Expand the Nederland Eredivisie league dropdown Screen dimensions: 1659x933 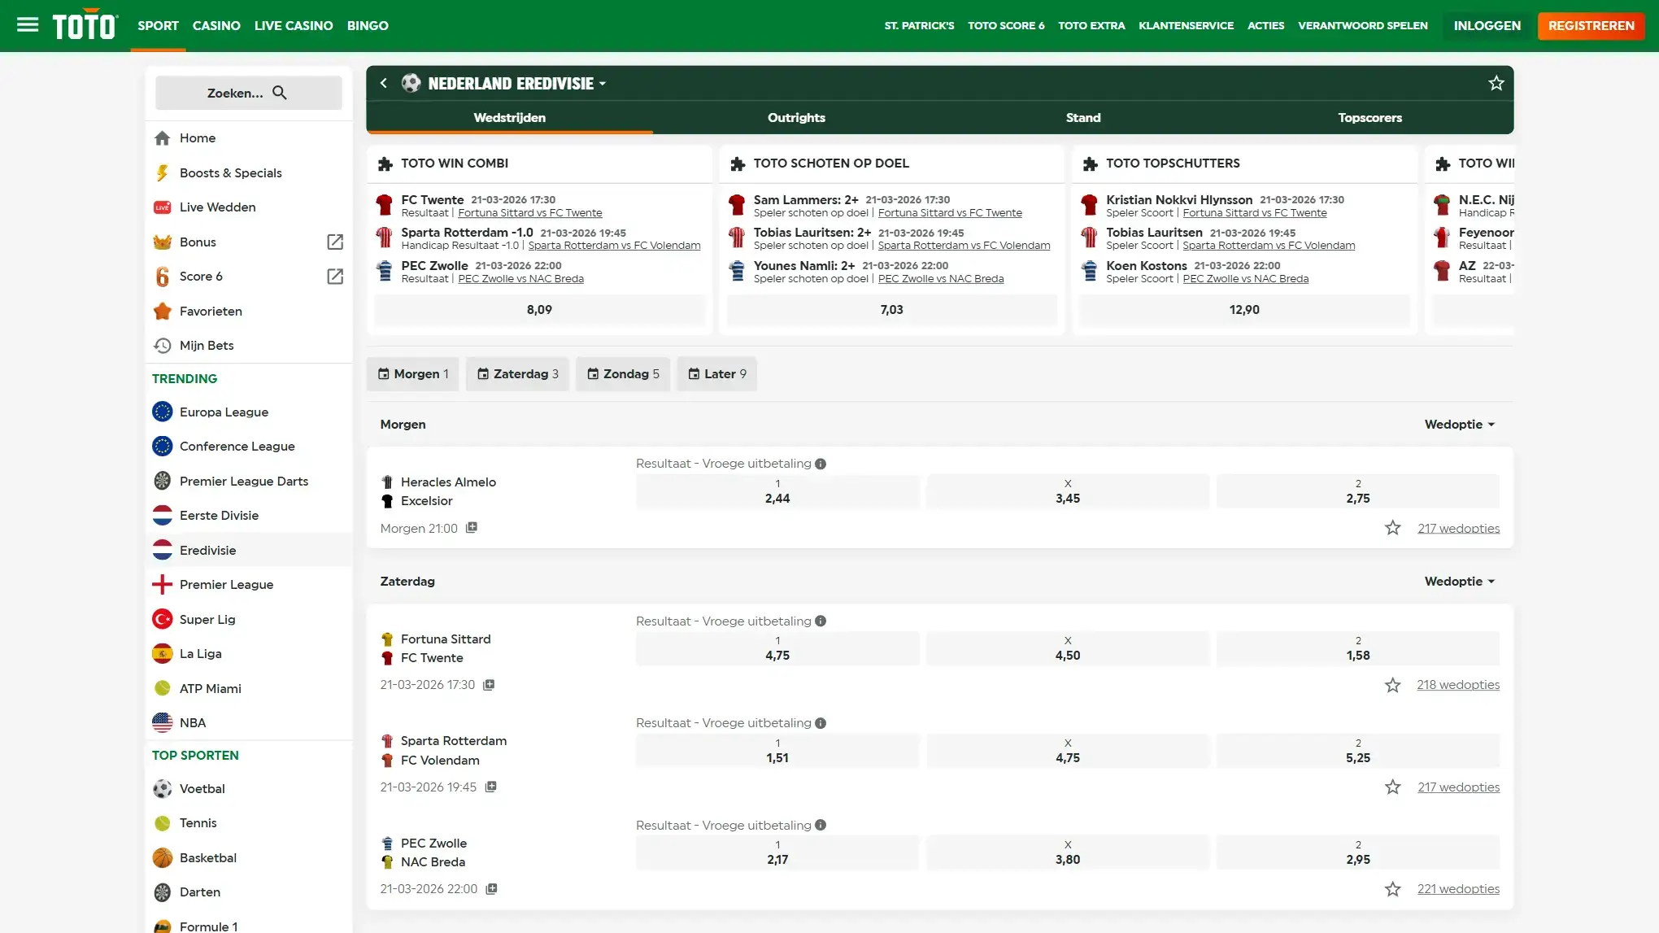click(x=603, y=84)
